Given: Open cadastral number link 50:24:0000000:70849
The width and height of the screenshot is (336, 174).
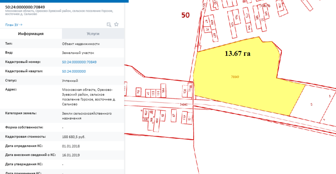Looking at the screenshot, I should pyautogui.click(x=79, y=62).
